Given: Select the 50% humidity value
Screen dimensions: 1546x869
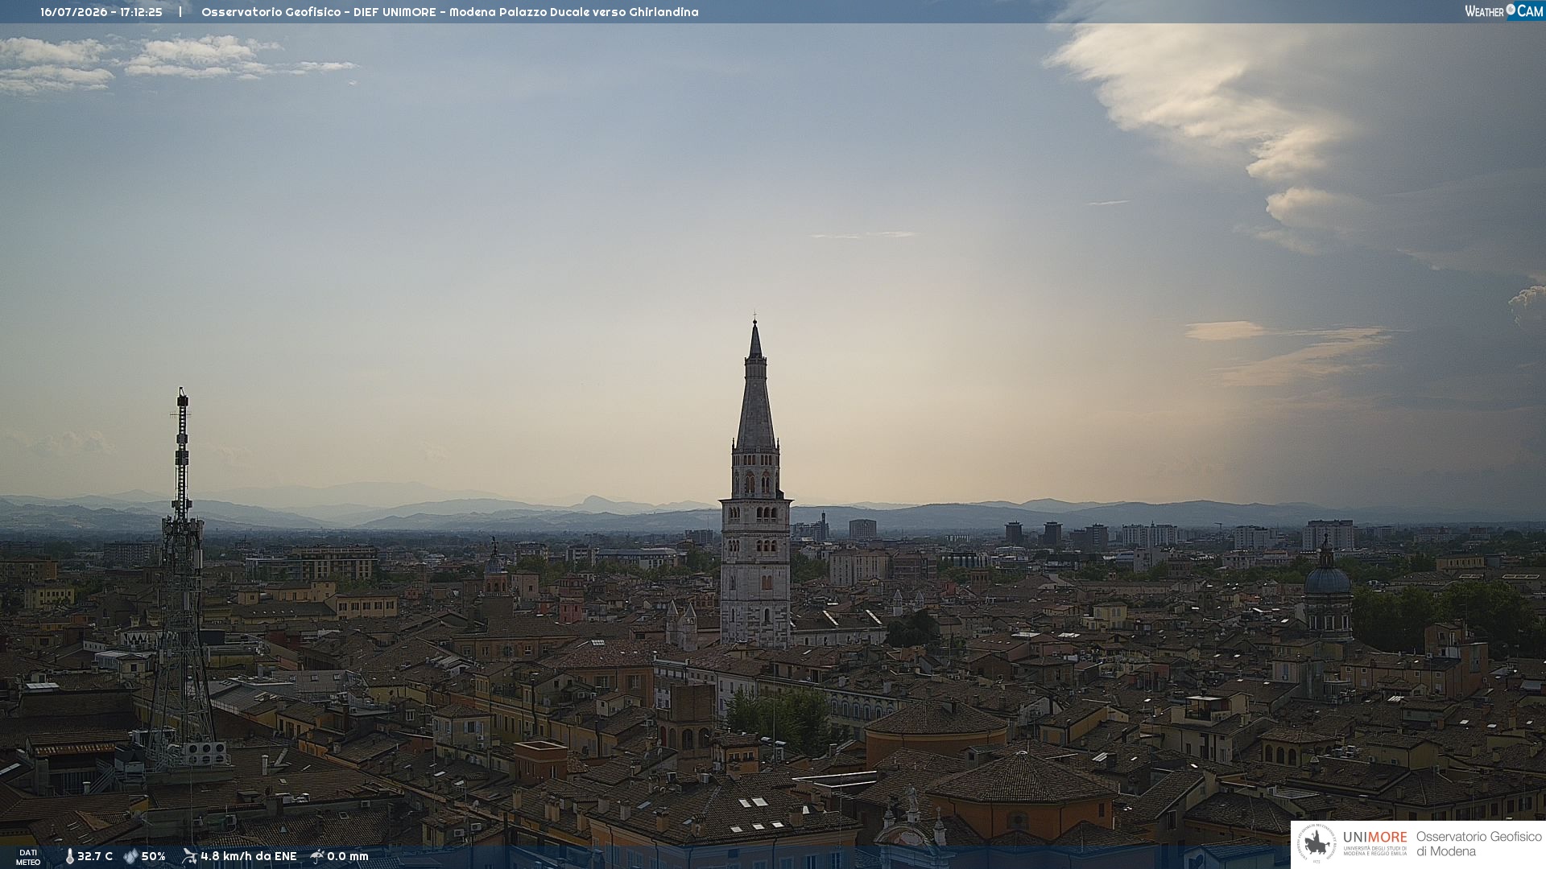Looking at the screenshot, I should pyautogui.click(x=153, y=857).
